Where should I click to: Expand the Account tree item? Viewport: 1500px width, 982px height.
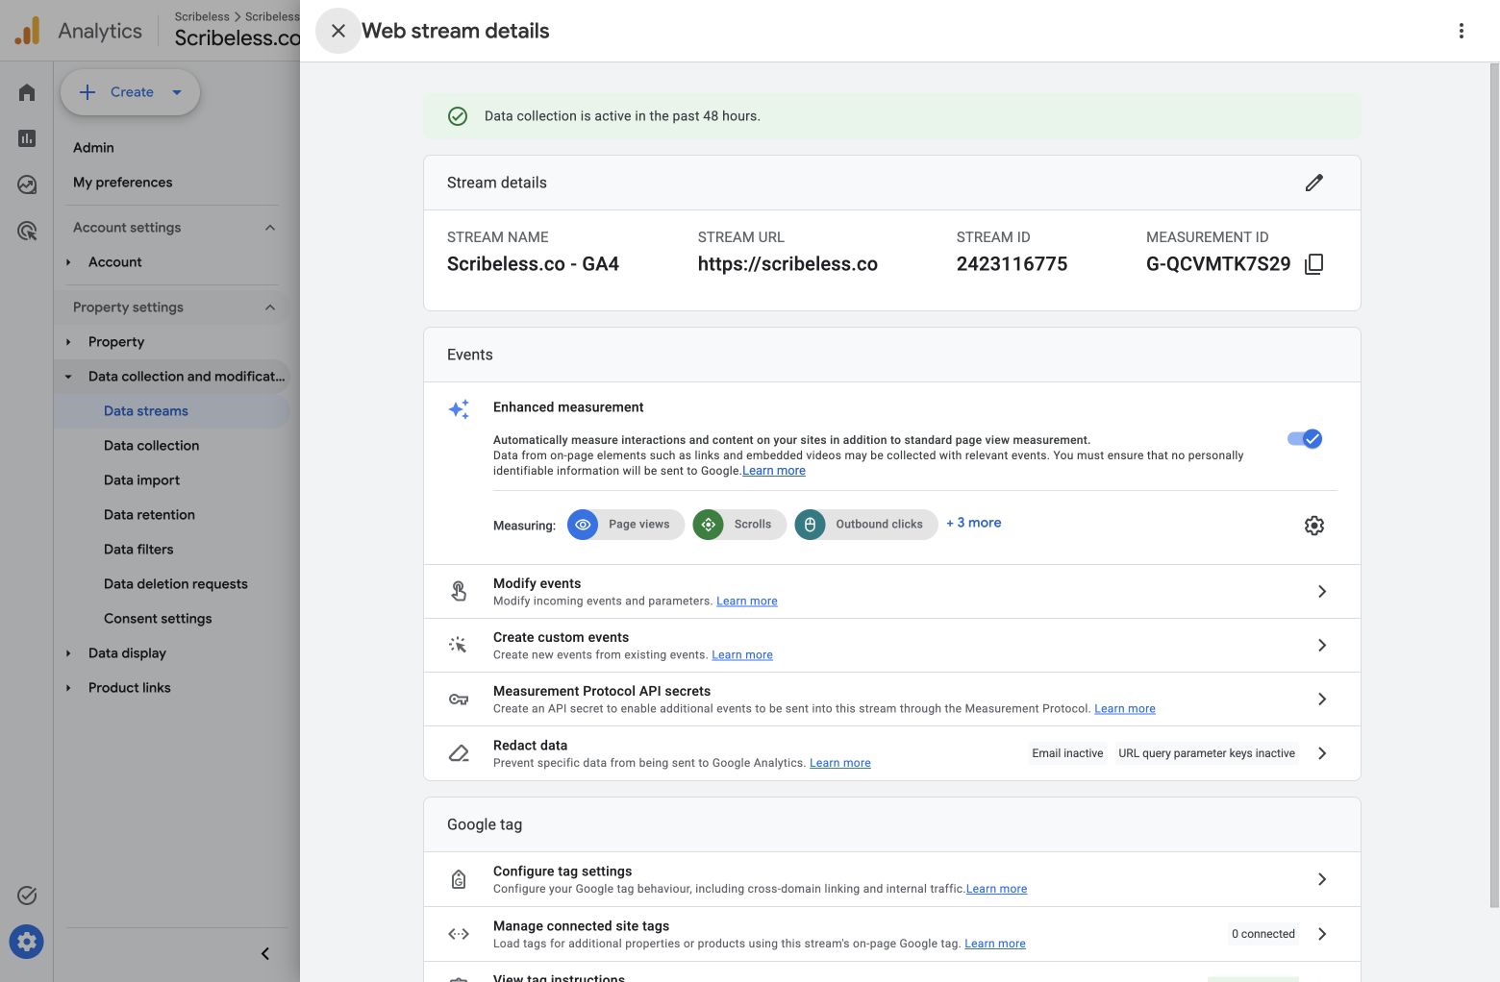coord(68,262)
